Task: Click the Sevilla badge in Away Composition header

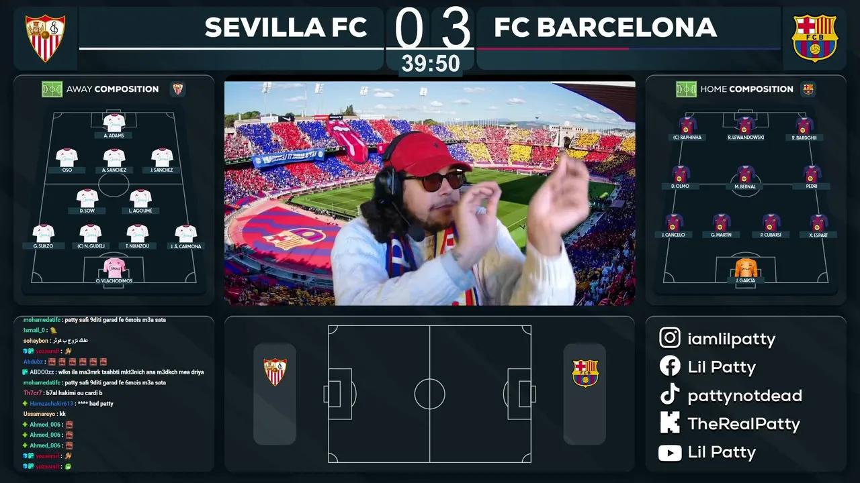Action: coord(177,89)
